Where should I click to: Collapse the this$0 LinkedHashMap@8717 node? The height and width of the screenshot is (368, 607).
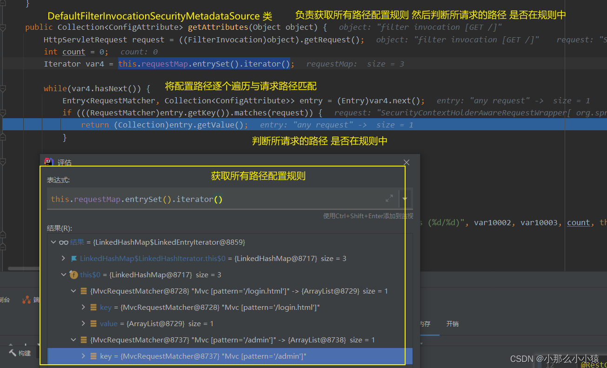[x=64, y=274]
